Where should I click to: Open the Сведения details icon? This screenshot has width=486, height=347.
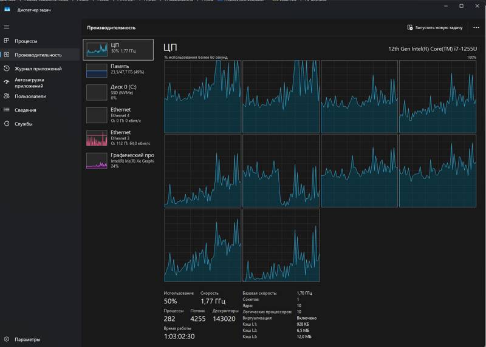7,110
